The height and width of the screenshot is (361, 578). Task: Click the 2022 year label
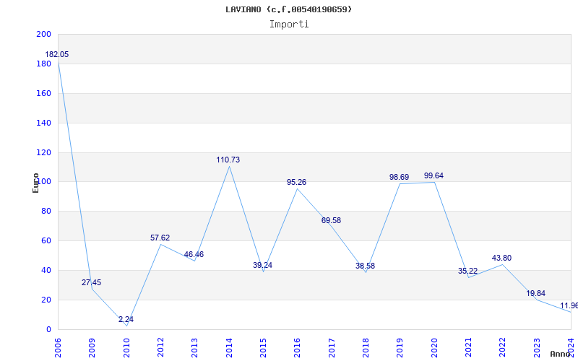[502, 348]
